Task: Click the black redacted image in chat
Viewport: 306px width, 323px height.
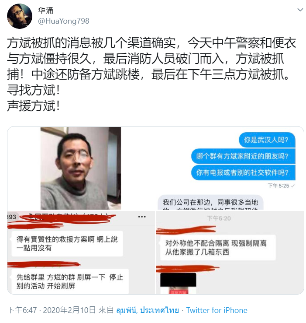Action: (x=178, y=280)
